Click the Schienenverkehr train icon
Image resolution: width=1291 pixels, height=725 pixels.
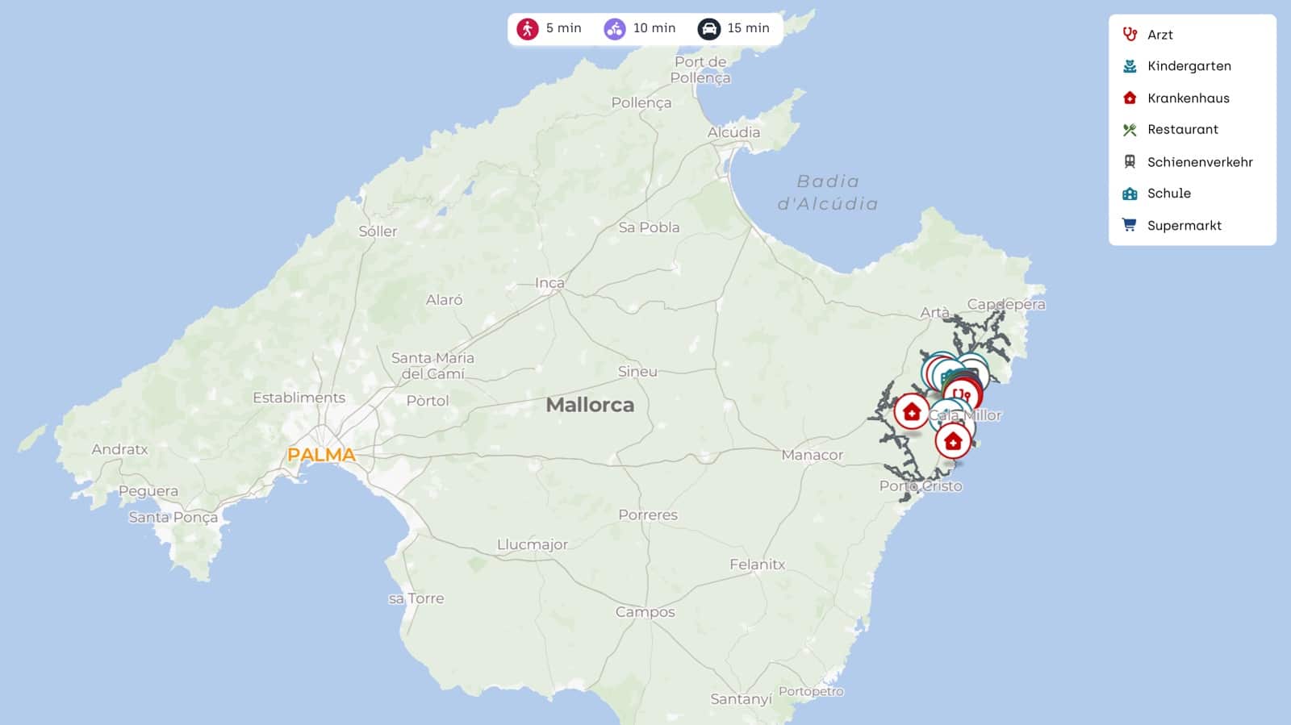(1130, 162)
